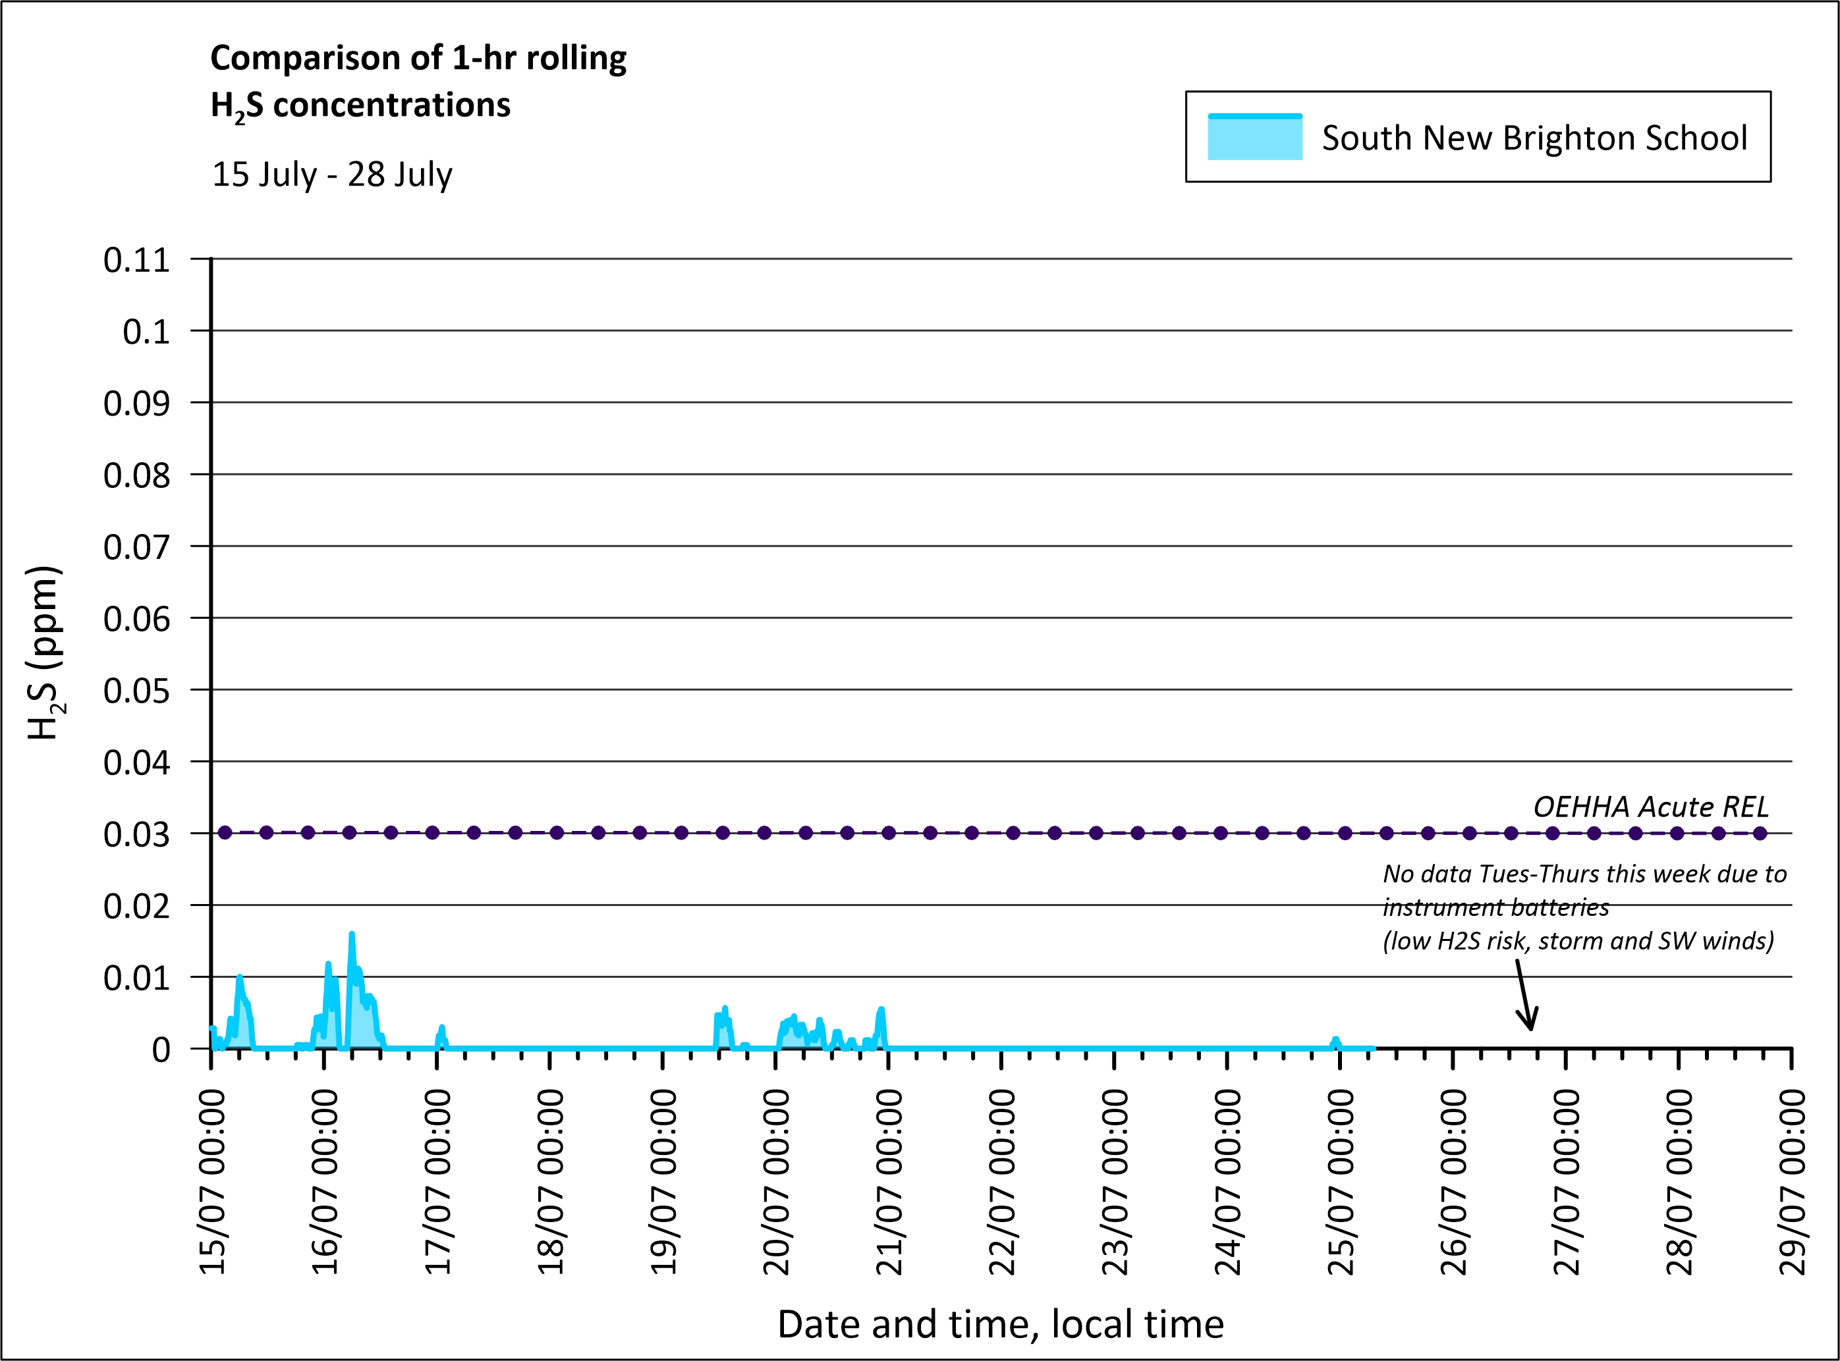The height and width of the screenshot is (1361, 1840).
Task: Click the first purple dot on REL line
Action: click(x=225, y=833)
